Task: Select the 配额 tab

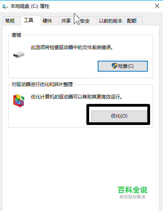Action: pos(132,21)
